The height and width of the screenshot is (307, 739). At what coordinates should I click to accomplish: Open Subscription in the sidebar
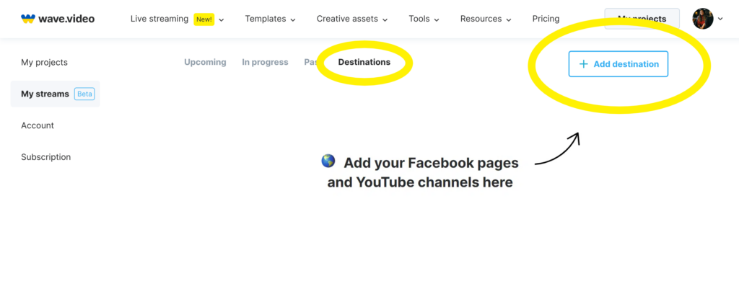click(45, 157)
